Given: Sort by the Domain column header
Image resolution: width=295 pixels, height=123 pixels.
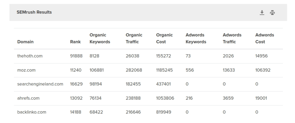Looking at the screenshot, I should pos(25,42).
